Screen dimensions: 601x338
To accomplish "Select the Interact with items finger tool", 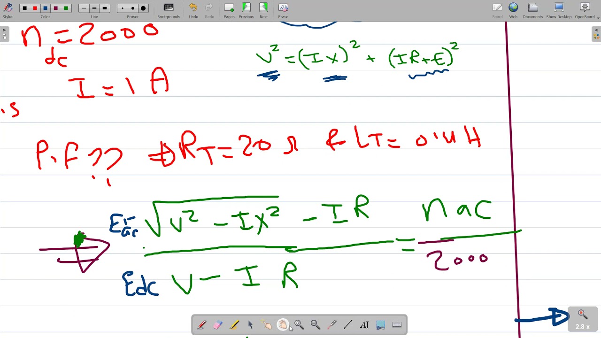I will [x=266, y=325].
